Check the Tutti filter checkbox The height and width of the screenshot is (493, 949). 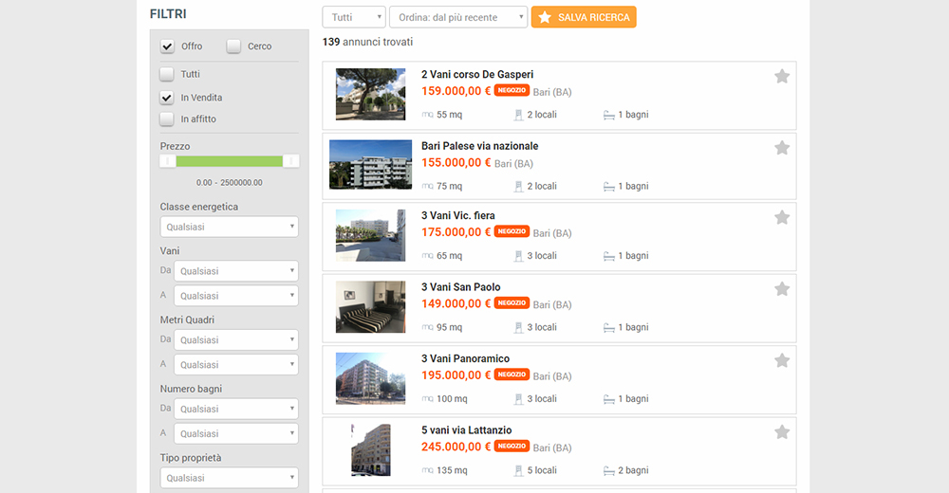click(166, 74)
